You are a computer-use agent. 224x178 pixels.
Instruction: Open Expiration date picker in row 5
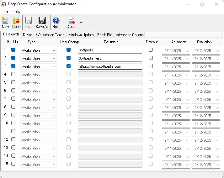click(206, 83)
